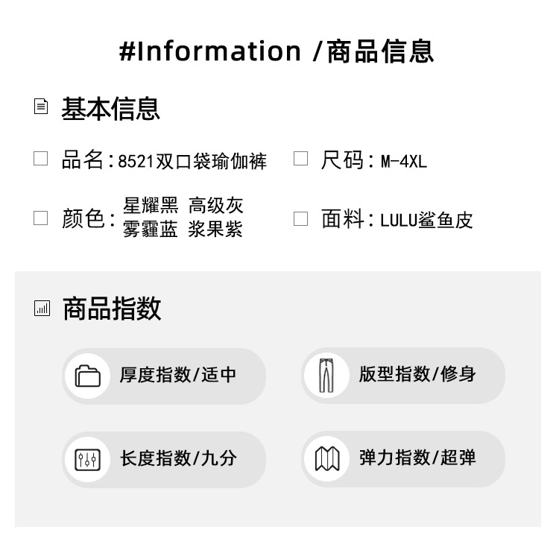Click the bar chart icon beside 商品指数

pos(42,308)
